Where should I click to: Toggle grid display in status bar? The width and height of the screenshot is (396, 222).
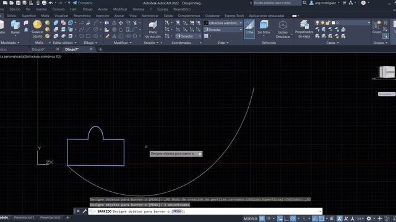point(262,218)
